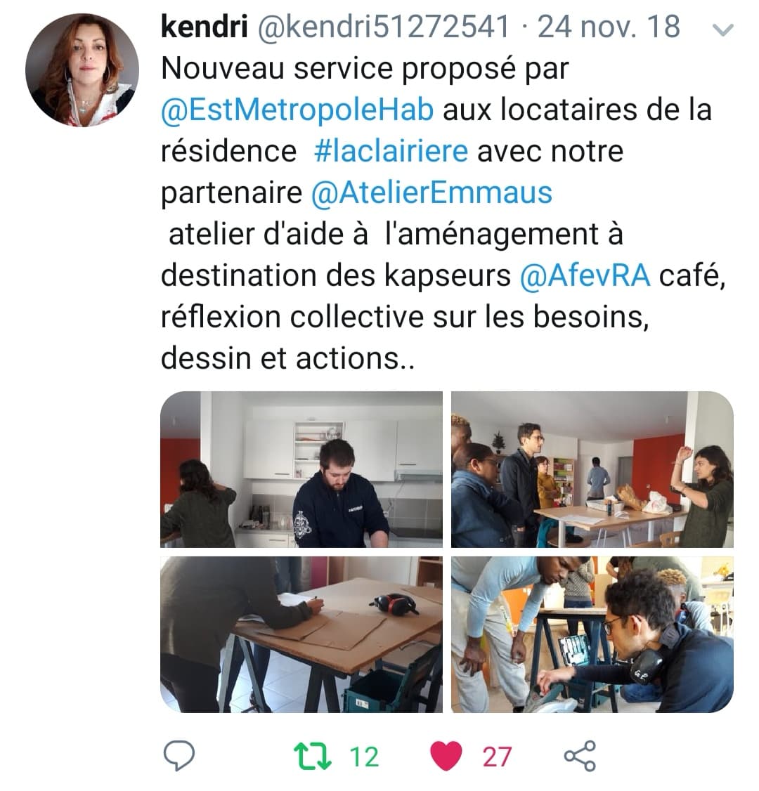The width and height of the screenshot is (759, 791).
Task: Open the 24 nov. 18 timestamp
Action: (609, 27)
